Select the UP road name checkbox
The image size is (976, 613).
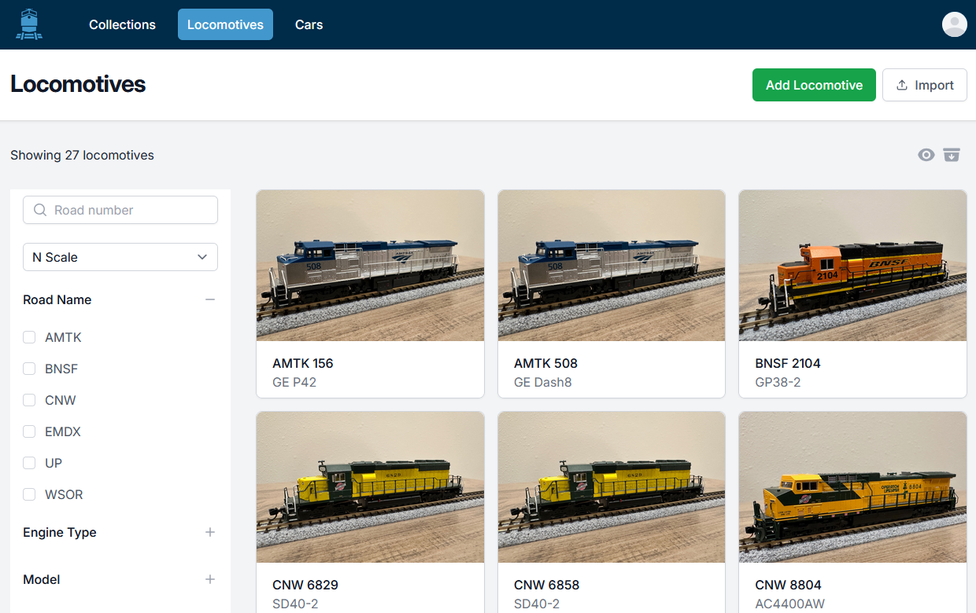29,463
